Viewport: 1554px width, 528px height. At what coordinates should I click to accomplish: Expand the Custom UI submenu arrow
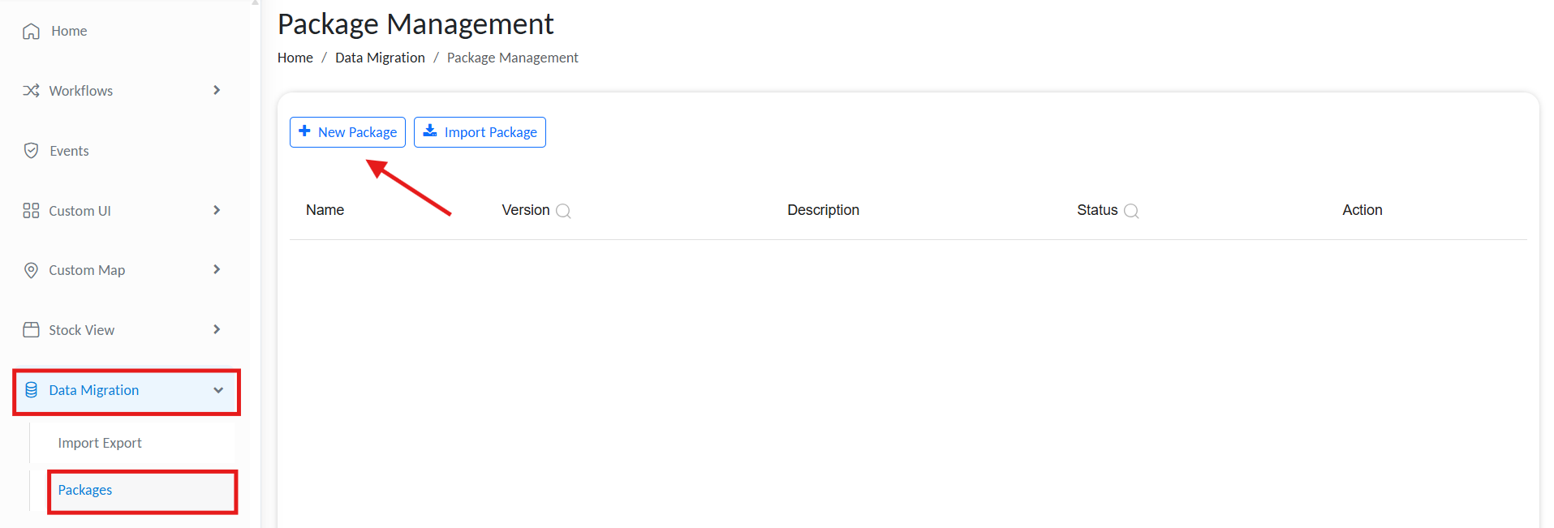click(217, 210)
